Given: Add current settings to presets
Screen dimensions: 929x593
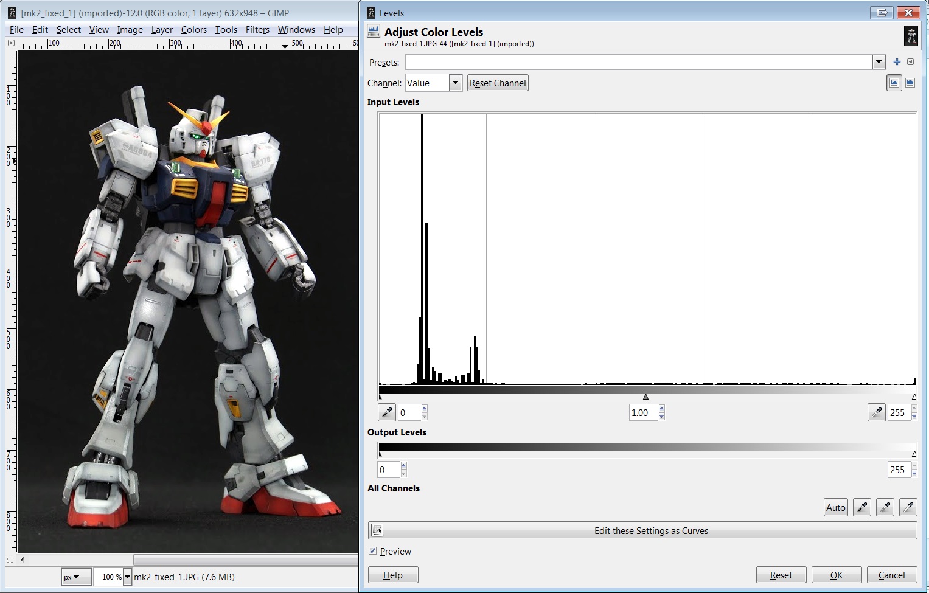Looking at the screenshot, I should click(897, 62).
